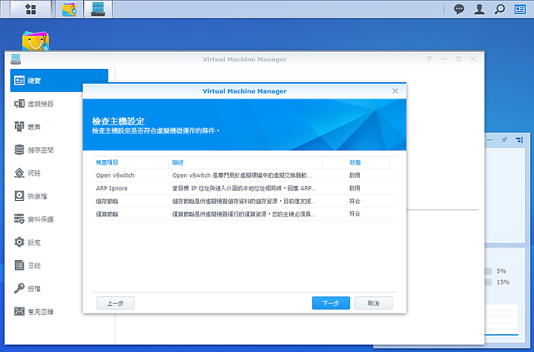The width and height of the screenshot is (534, 352).
Task: Open 資料保護 protection section in sidebar
Action: [34, 219]
